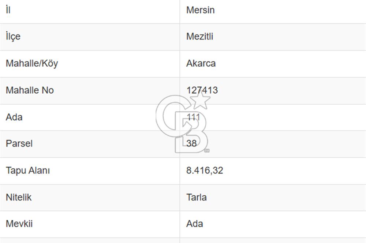Select the İl row label
This screenshot has height=243, width=366.
(8, 10)
